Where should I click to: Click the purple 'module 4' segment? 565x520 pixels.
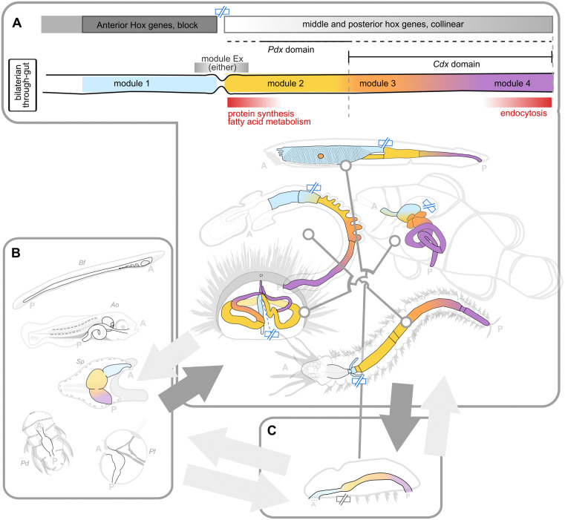click(x=512, y=84)
